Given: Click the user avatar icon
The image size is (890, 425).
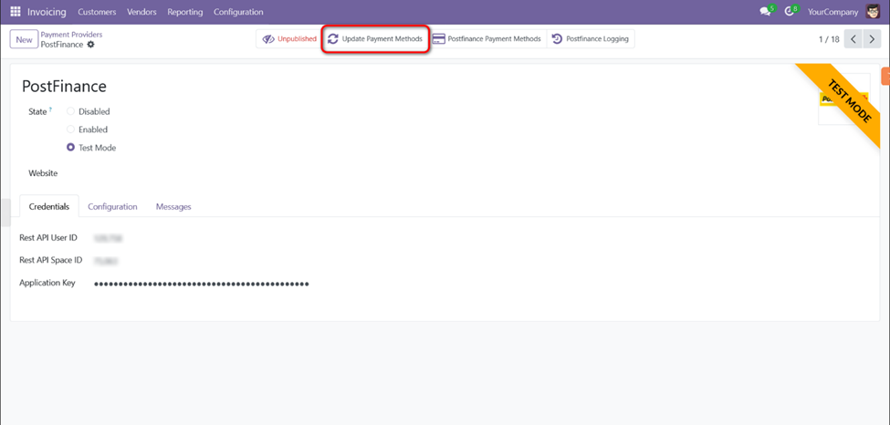Looking at the screenshot, I should click(873, 12).
